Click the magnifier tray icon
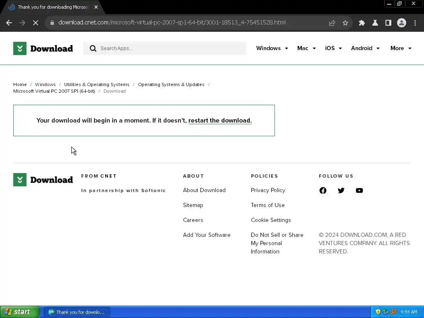 393,312
